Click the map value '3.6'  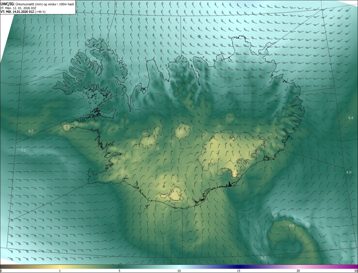click(291, 225)
